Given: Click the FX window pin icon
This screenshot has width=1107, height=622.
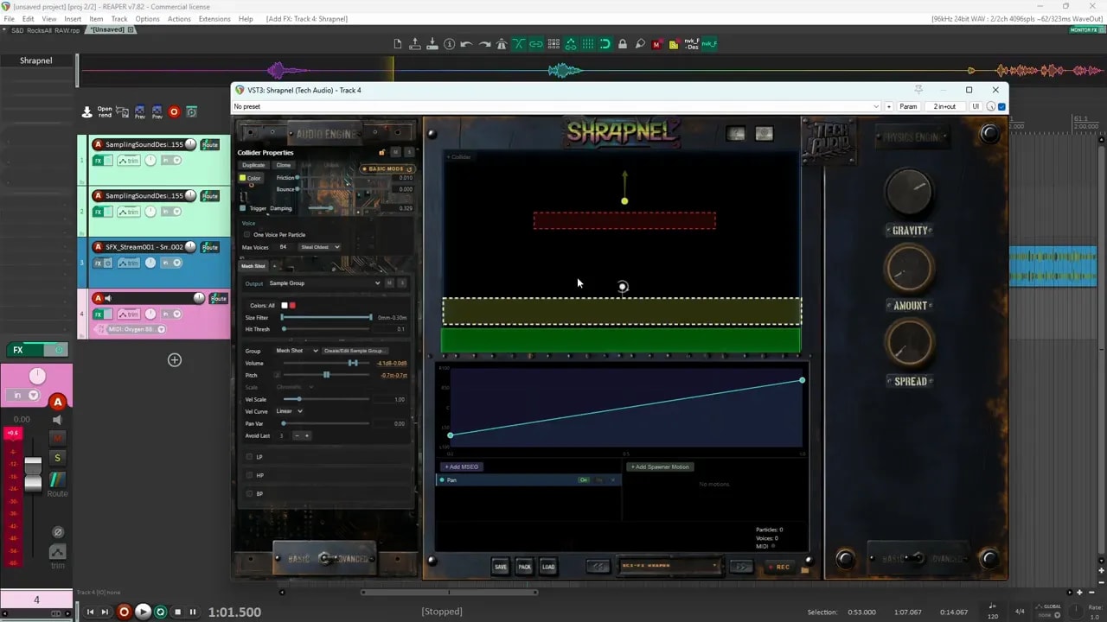Looking at the screenshot, I should point(918,90).
